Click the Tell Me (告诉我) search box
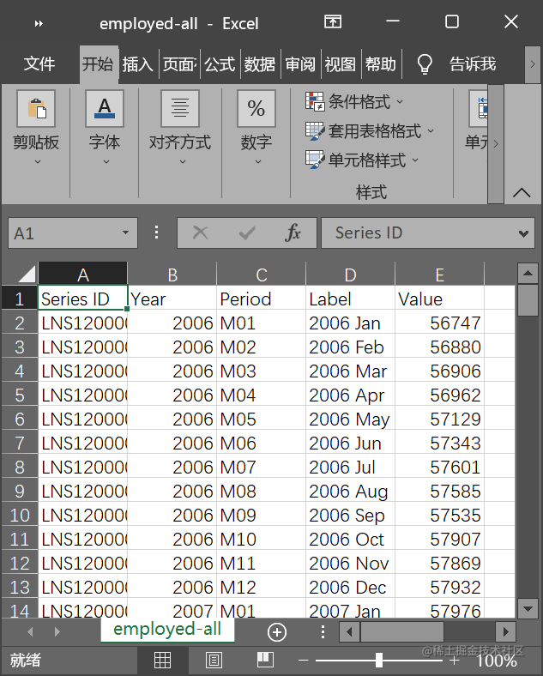543x676 pixels. (473, 64)
